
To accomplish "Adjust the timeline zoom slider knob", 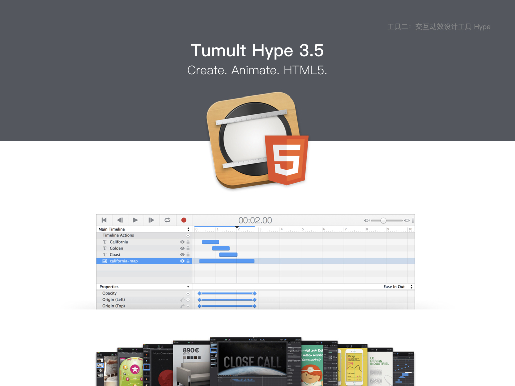I will (x=383, y=220).
